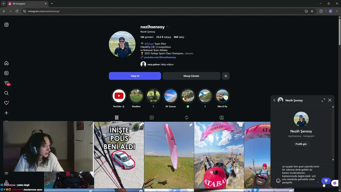Open the bicycle story highlight

coord(153,98)
